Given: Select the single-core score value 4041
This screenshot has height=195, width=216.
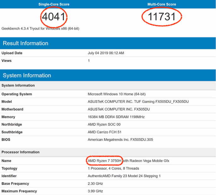Looking at the screenshot, I should coord(54,17).
